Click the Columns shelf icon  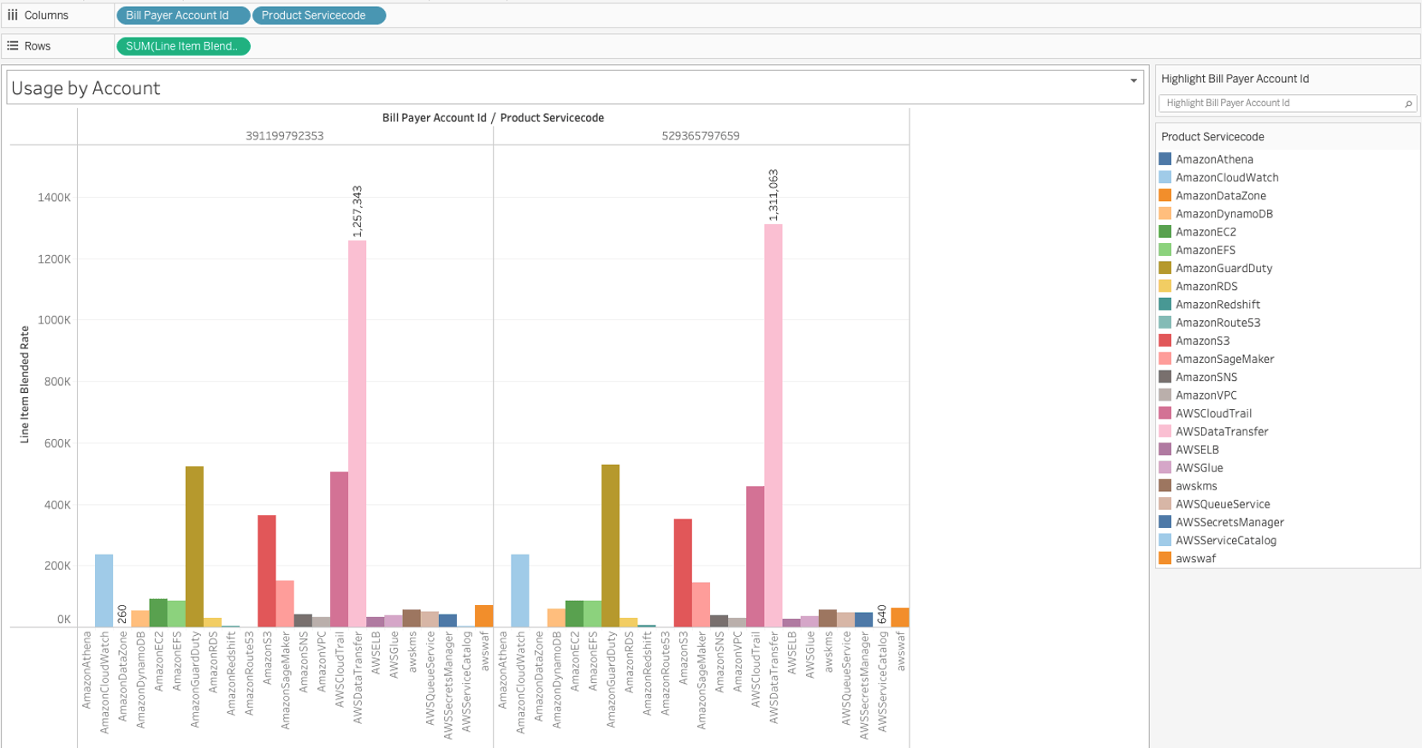(x=13, y=15)
